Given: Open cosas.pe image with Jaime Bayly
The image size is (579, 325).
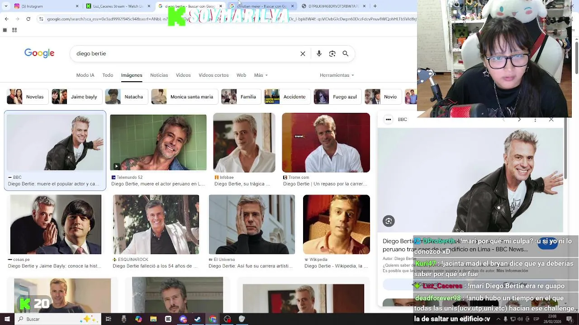Looking at the screenshot, I should [x=56, y=224].
